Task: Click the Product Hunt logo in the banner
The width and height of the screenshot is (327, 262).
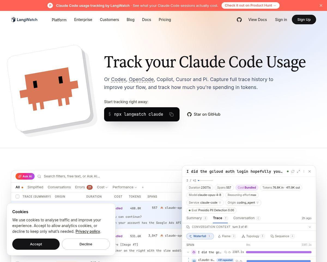Action: click(50, 5)
